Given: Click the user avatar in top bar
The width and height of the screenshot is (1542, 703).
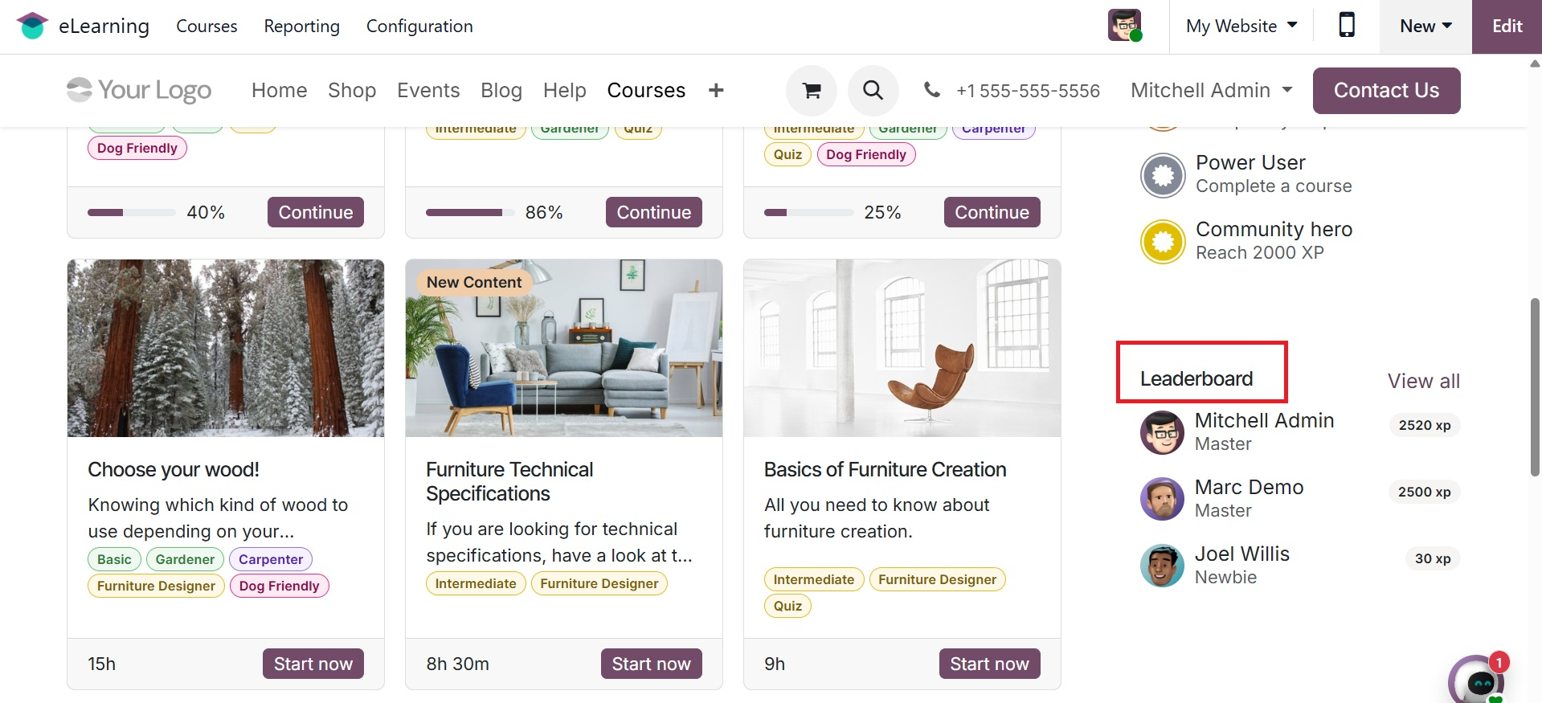Looking at the screenshot, I should [1124, 26].
